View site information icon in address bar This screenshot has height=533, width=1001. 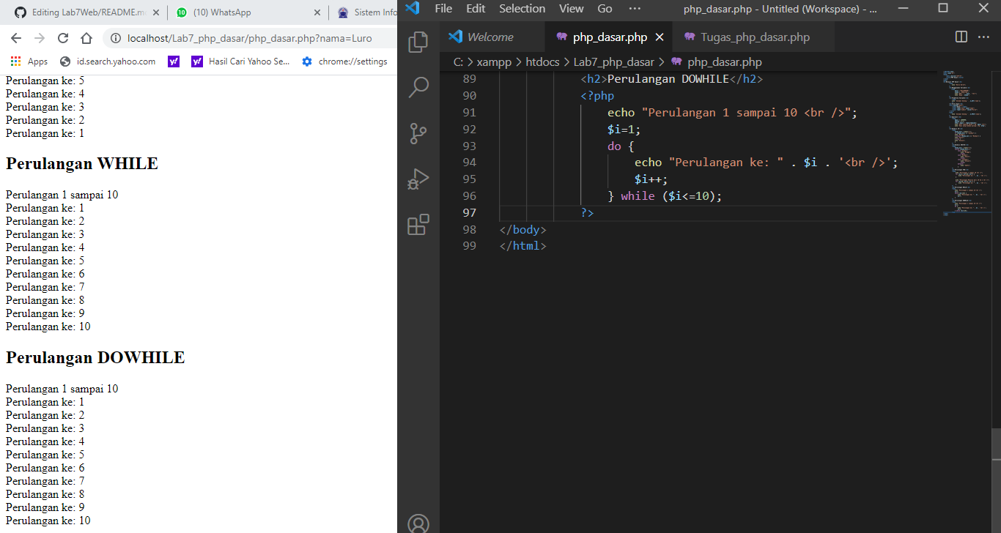tap(116, 38)
